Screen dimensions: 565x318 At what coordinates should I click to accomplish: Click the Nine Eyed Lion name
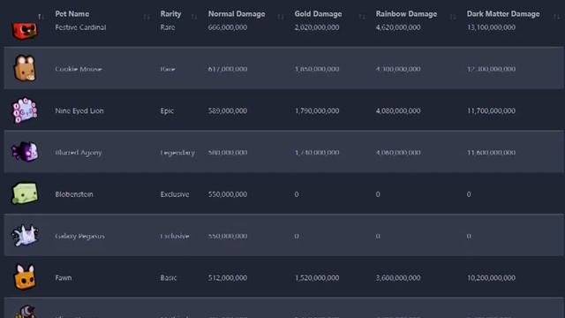click(x=79, y=110)
